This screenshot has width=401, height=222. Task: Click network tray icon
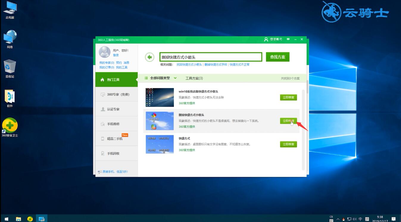coord(349,219)
